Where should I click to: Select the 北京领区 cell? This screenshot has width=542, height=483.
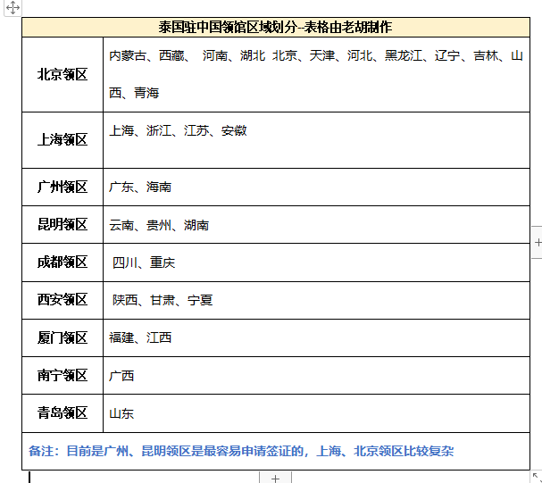coord(63,75)
